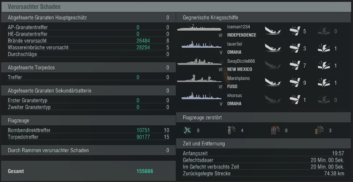Select the Zurückgelegte Strecke row
This screenshot has height=182, width=353.
click(263, 173)
